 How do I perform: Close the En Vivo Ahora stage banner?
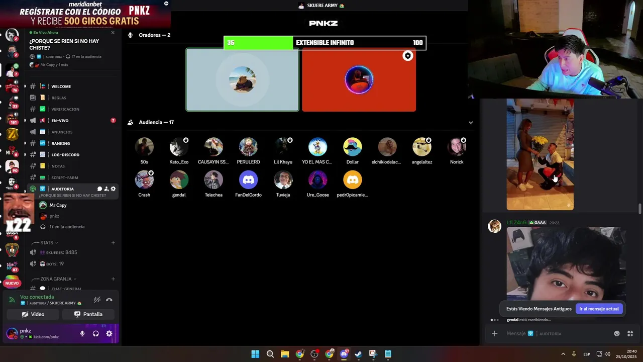[113, 33]
